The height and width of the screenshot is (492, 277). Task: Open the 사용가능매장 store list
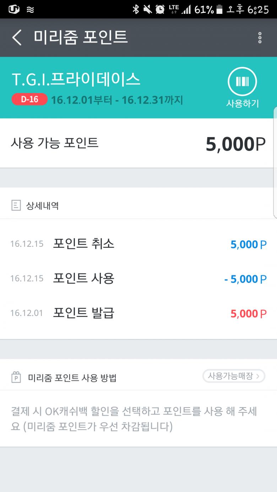pos(234,376)
